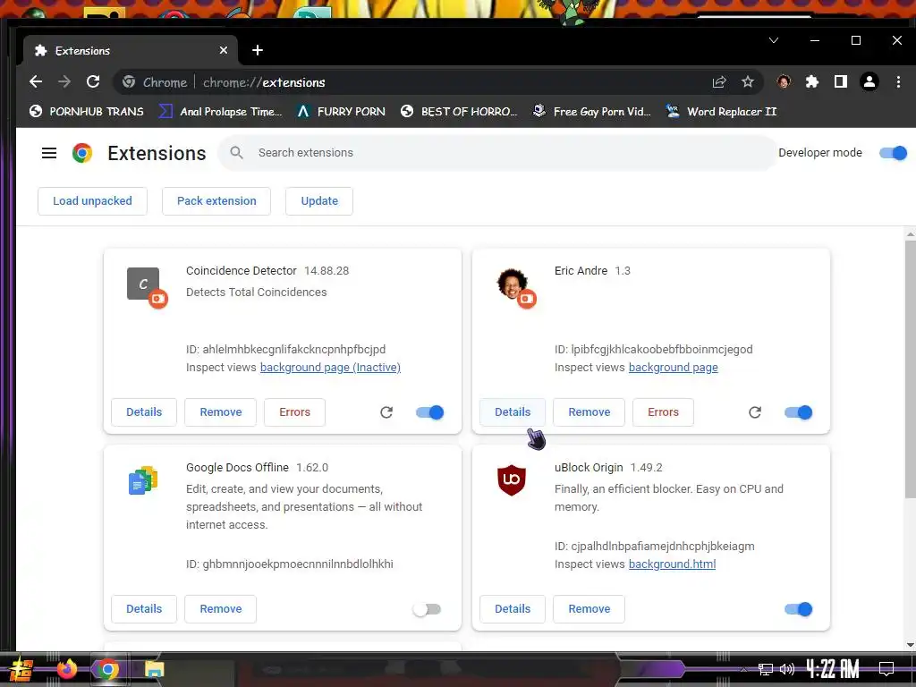Open Details for uBlock Origin

513,609
